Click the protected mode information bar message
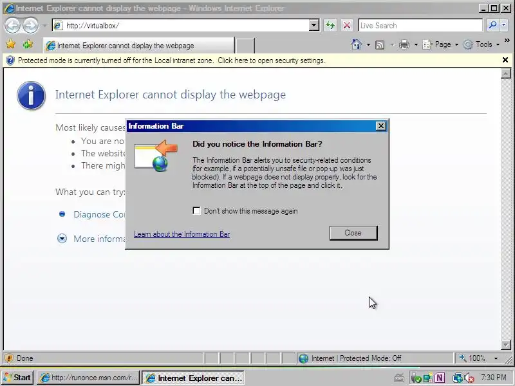The image size is (515, 386). point(171,60)
